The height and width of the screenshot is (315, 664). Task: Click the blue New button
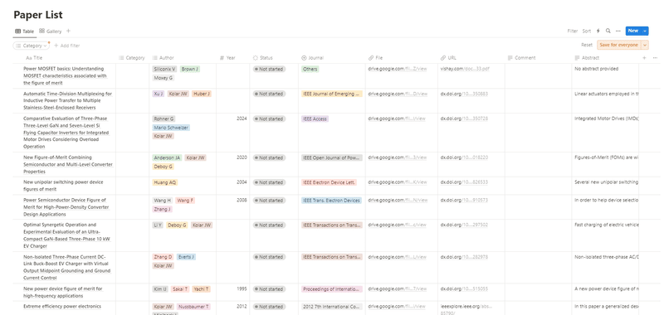pyautogui.click(x=633, y=31)
